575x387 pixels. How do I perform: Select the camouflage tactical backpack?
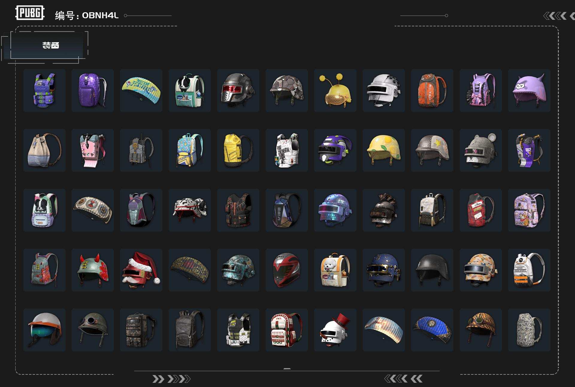click(141, 330)
